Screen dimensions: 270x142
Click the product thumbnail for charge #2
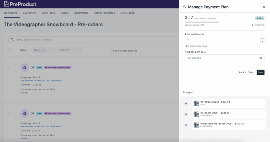pos(196,114)
